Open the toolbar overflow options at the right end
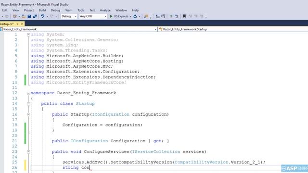This screenshot has width=308, height=173. (x=206, y=17)
